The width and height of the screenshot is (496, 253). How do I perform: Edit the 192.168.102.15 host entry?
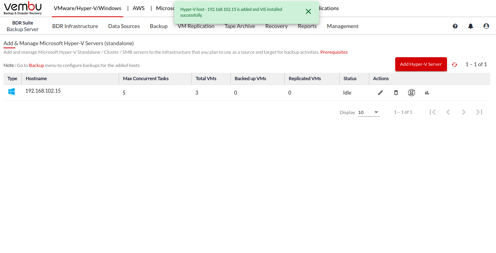[x=380, y=93]
